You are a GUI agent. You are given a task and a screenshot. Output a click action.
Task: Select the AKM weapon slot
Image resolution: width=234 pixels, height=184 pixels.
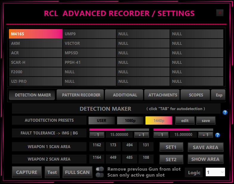pos(35,43)
